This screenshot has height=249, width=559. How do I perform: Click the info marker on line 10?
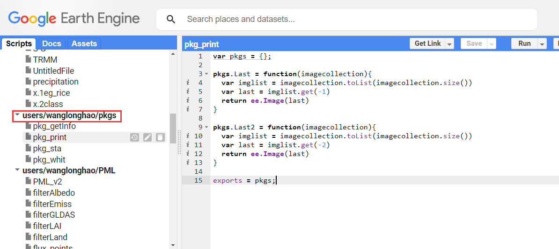[188, 136]
